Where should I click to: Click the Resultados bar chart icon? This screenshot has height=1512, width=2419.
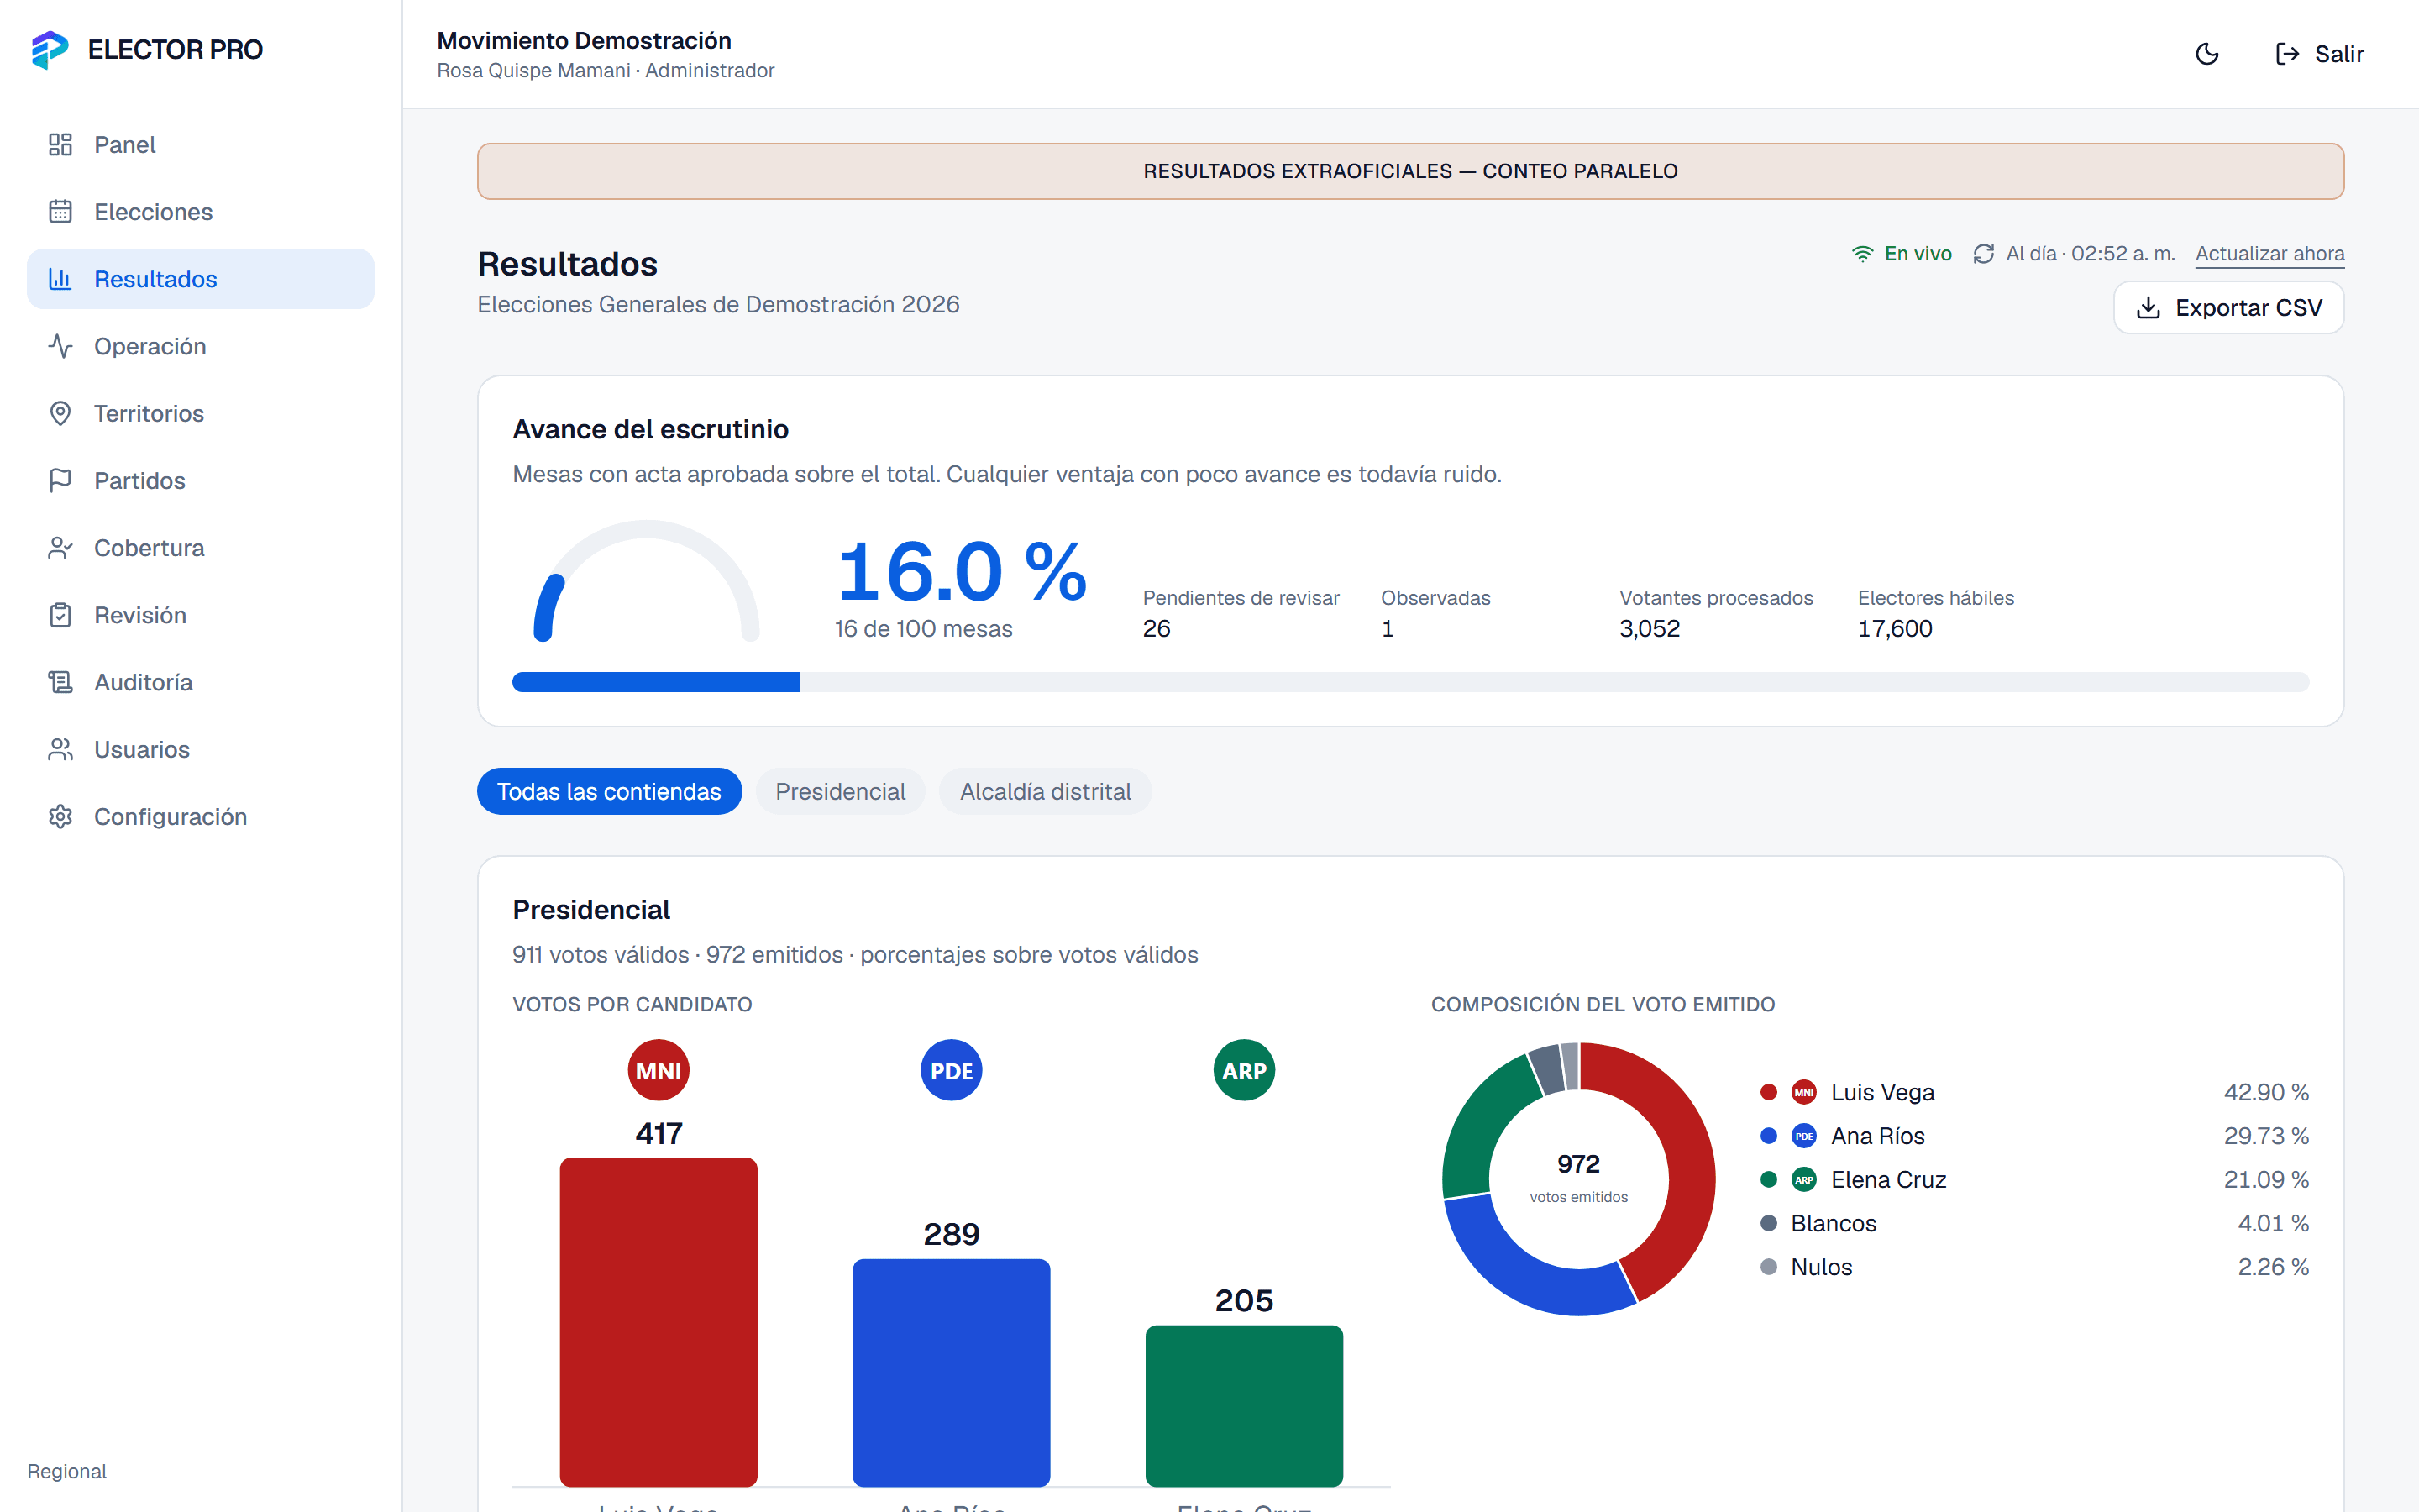pyautogui.click(x=60, y=279)
